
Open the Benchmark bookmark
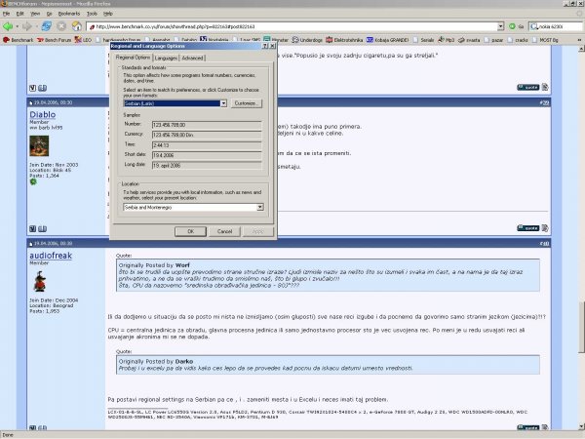(x=18, y=40)
